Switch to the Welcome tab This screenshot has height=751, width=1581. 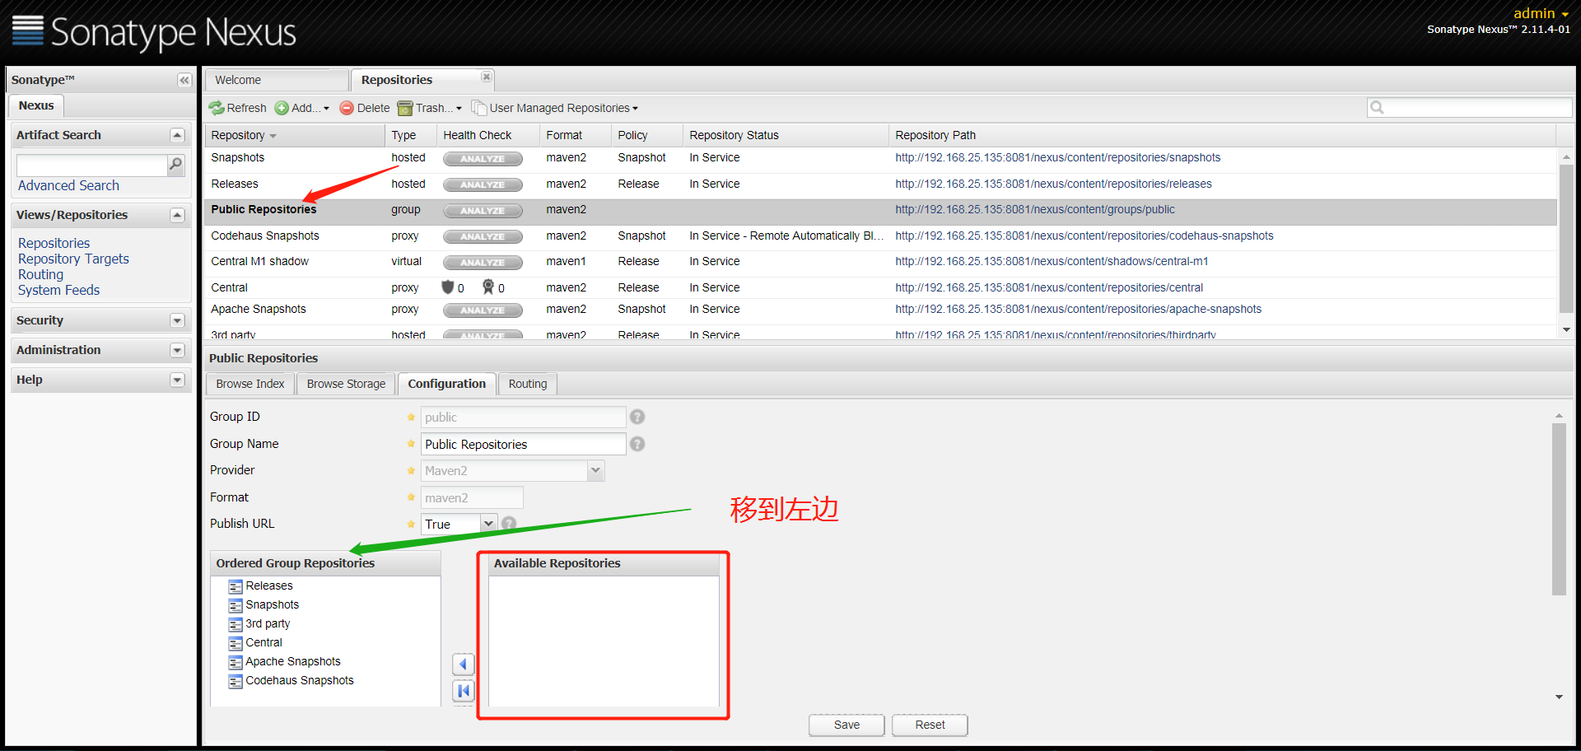[277, 80]
